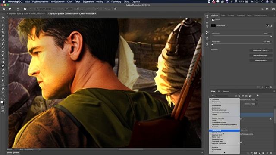Open the layer opacity dropdown arrow
The width and height of the screenshot is (276, 155).
(x=257, y=100)
